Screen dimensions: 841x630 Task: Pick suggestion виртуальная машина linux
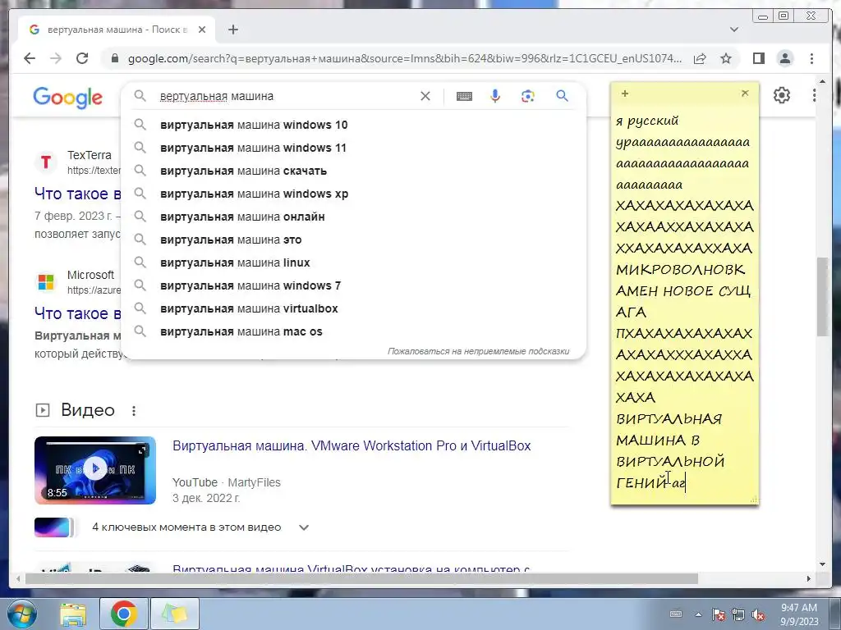tap(354, 263)
